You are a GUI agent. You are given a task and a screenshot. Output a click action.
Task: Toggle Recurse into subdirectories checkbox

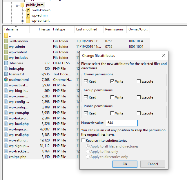[x=83, y=141]
